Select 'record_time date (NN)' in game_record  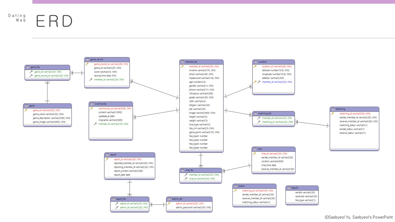pyautogui.click(x=105, y=76)
